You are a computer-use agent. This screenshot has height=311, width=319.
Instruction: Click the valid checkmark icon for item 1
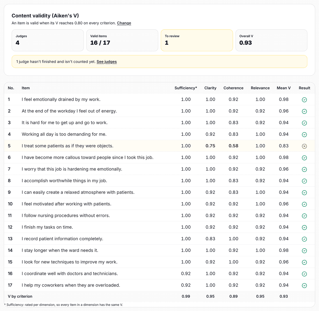tap(304, 100)
